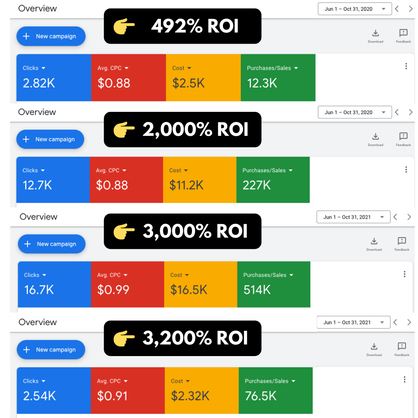418x418 pixels.
Task: Click New campaign button in the last overview
Action: pyautogui.click(x=51, y=349)
